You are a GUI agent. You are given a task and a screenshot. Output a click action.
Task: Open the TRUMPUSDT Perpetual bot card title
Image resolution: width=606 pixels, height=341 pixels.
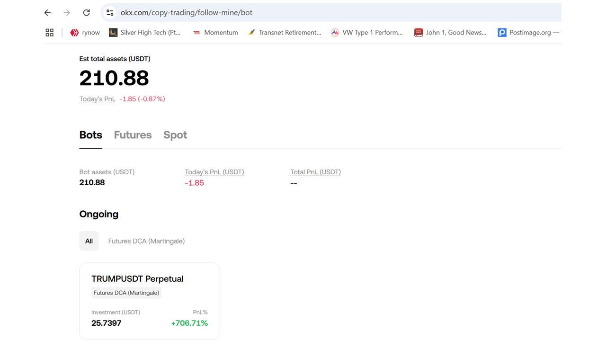pyautogui.click(x=137, y=279)
